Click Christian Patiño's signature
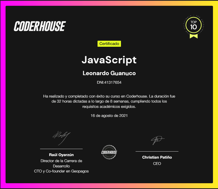218x189 pixels. 158,140
